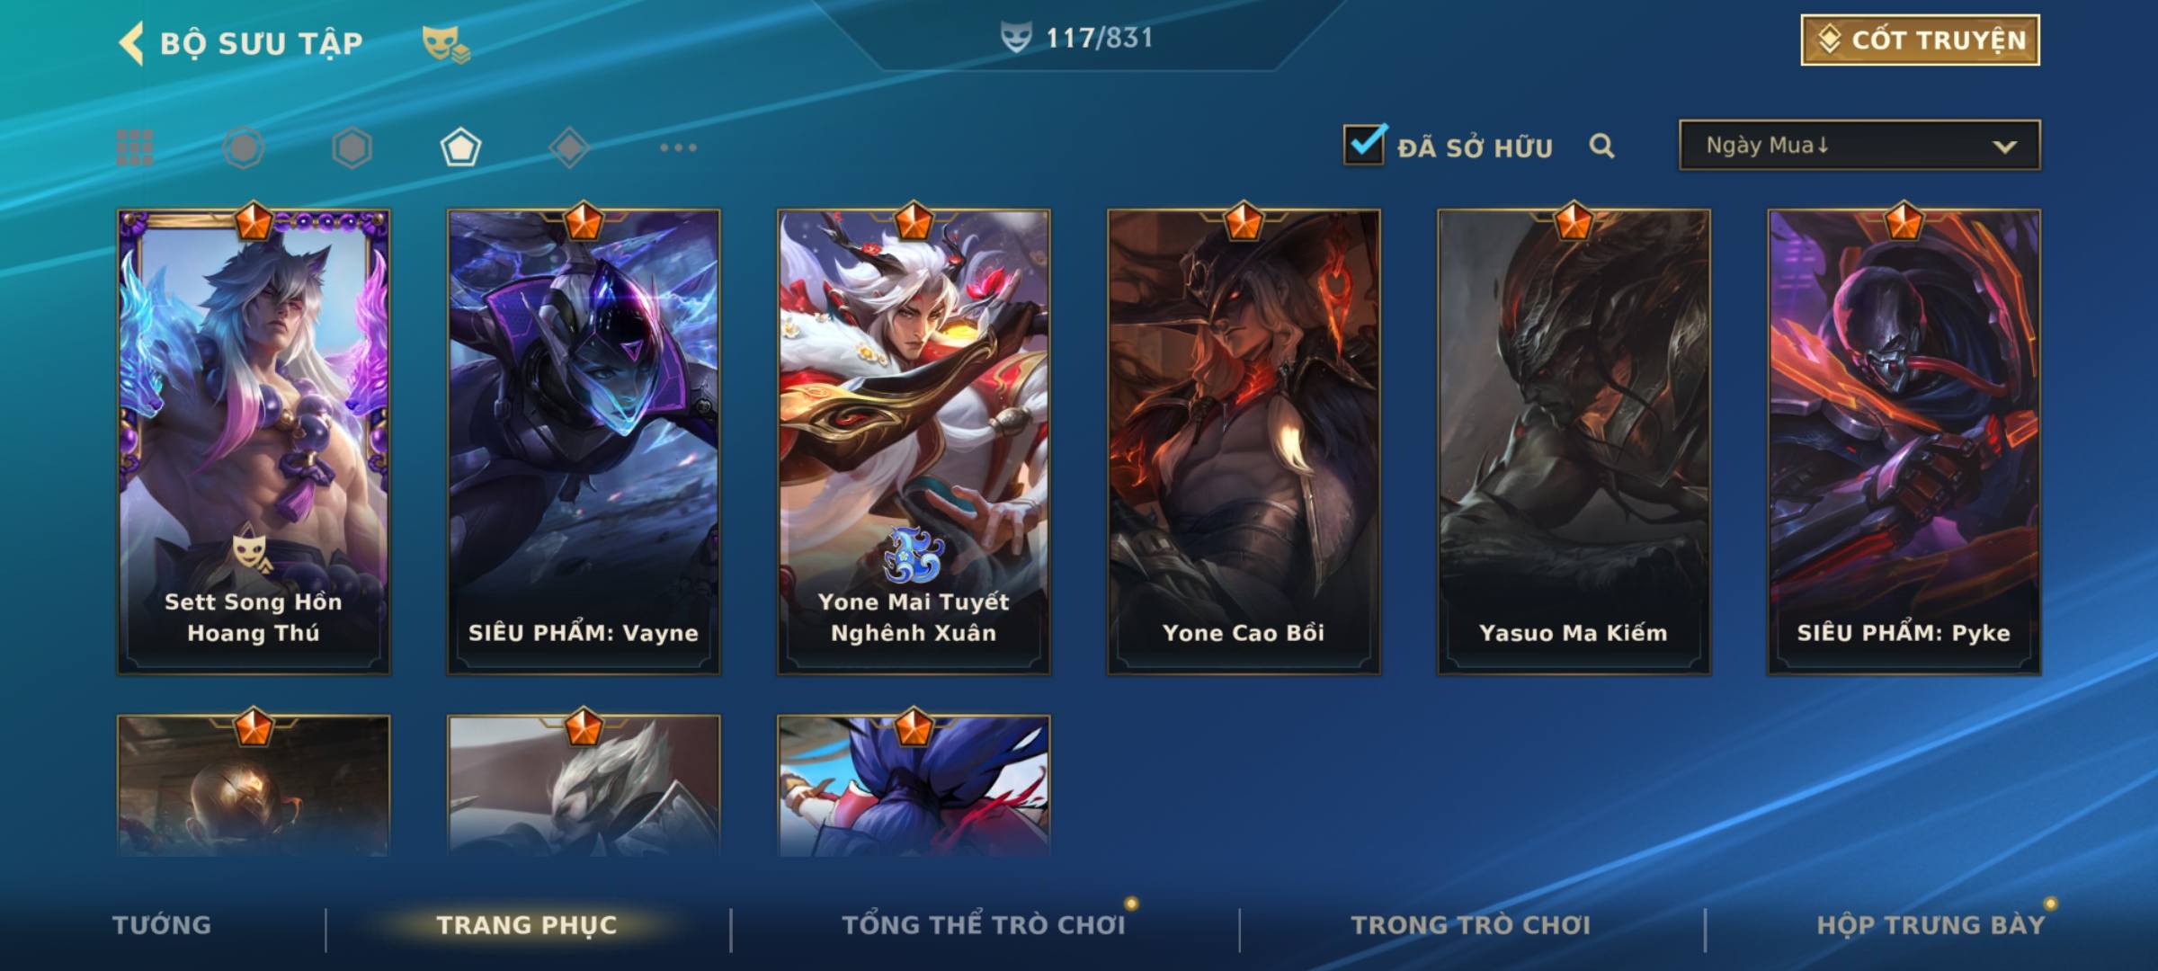Filter by the plain hexagon rarity icon
This screenshot has height=971, width=2158.
[x=352, y=147]
